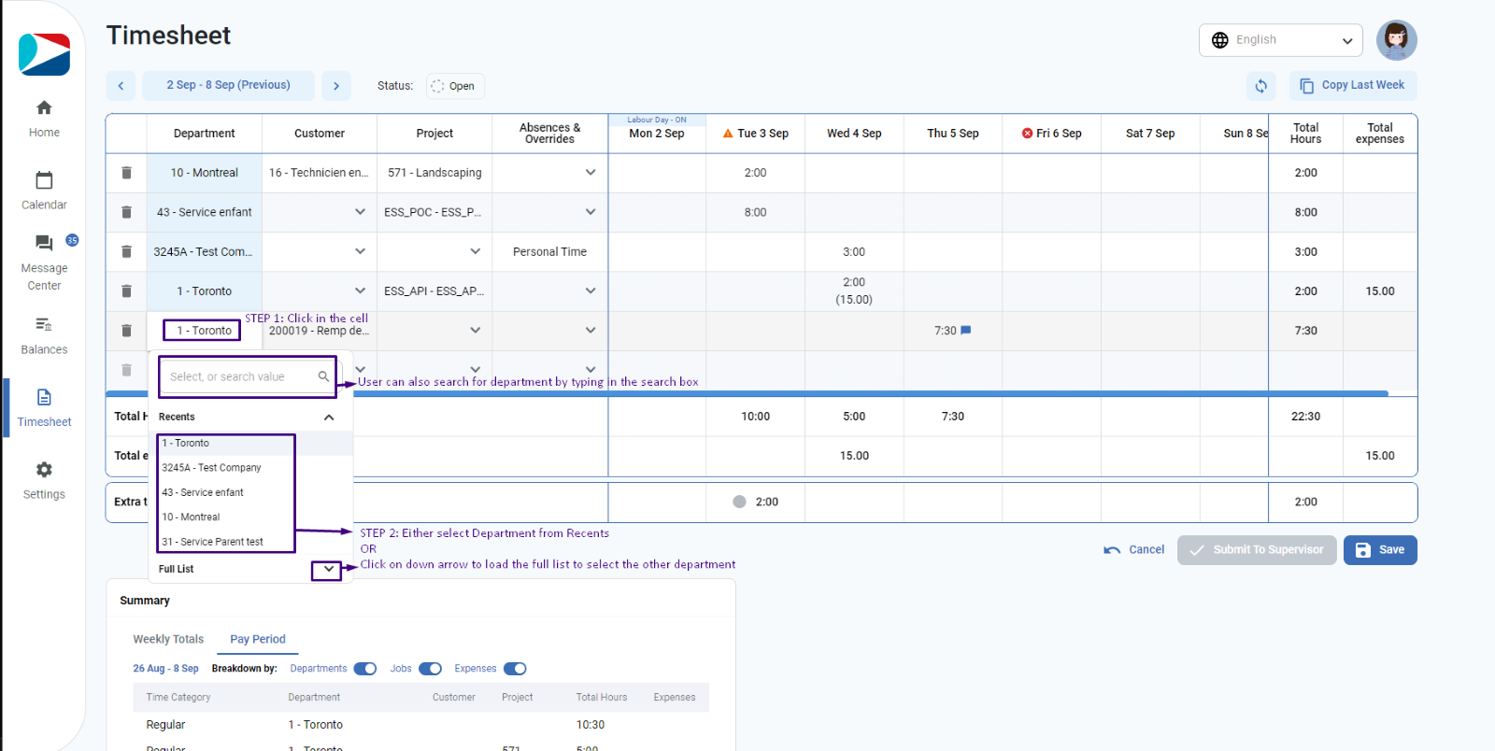Screen dimensions: 1495x751
Task: Save the timesheet
Action: point(1380,550)
